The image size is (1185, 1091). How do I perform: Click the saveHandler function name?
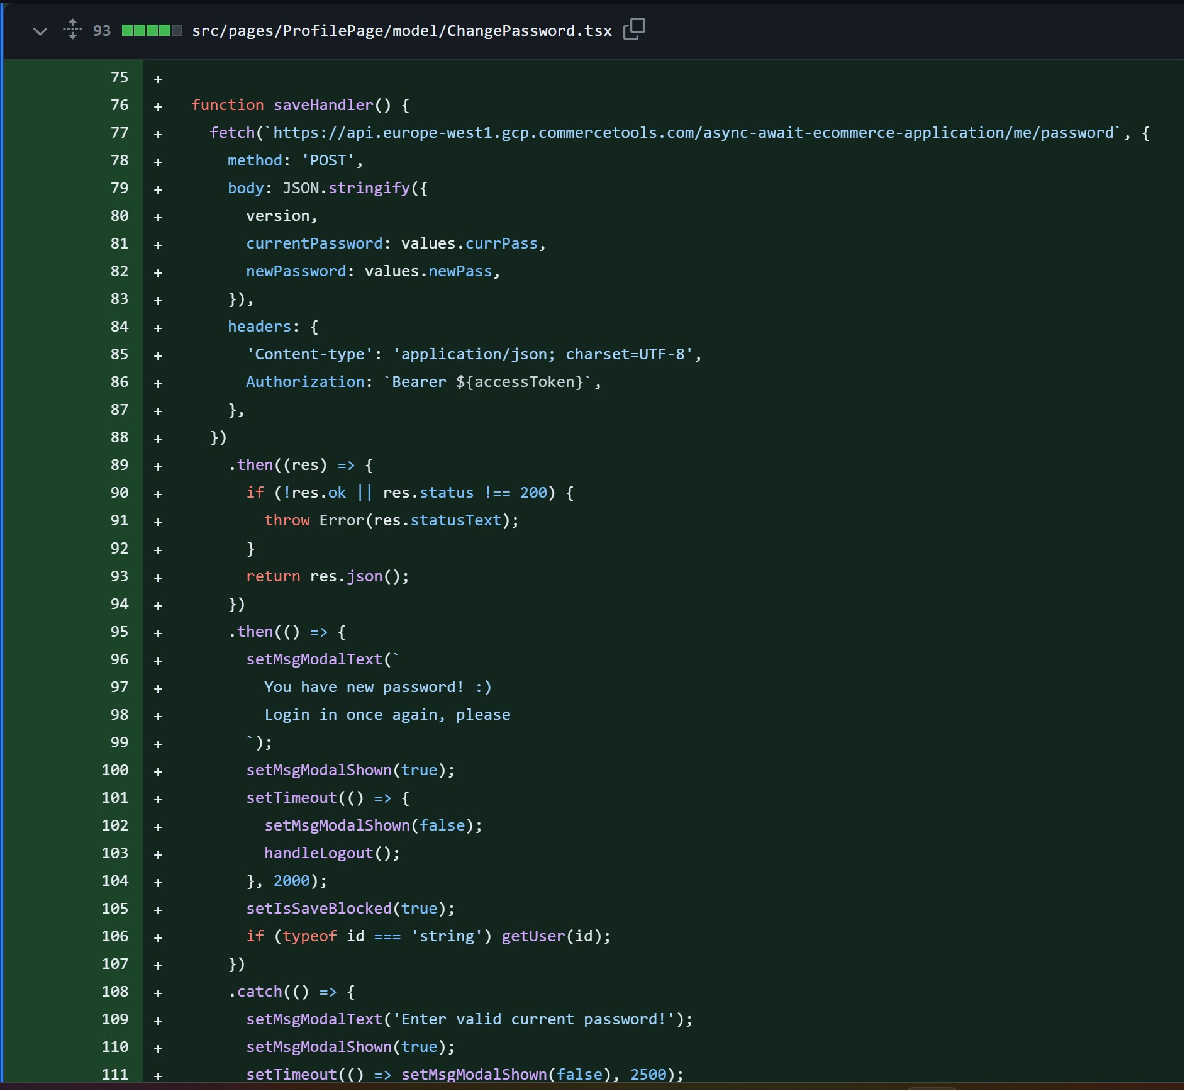pyautogui.click(x=323, y=105)
